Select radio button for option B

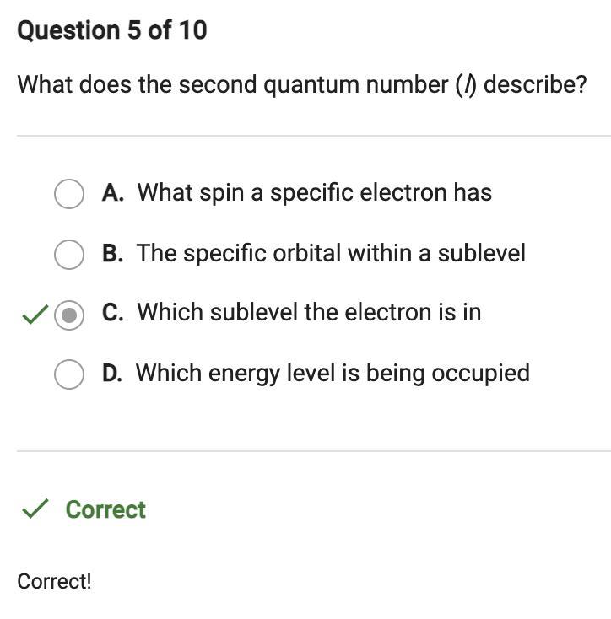click(69, 255)
